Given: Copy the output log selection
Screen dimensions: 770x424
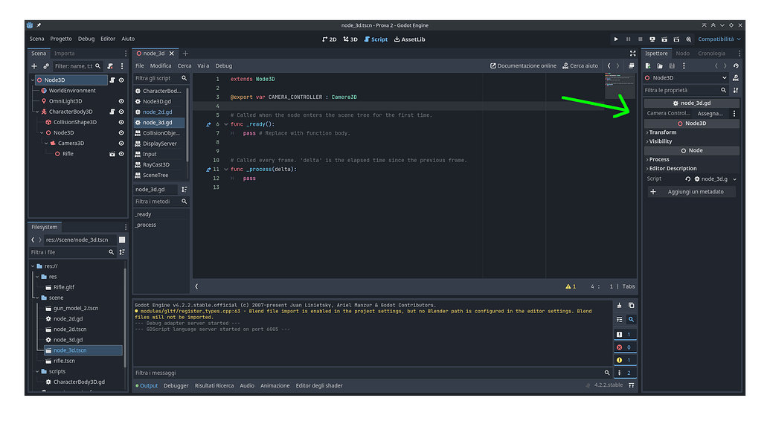Looking at the screenshot, I should [x=631, y=305].
